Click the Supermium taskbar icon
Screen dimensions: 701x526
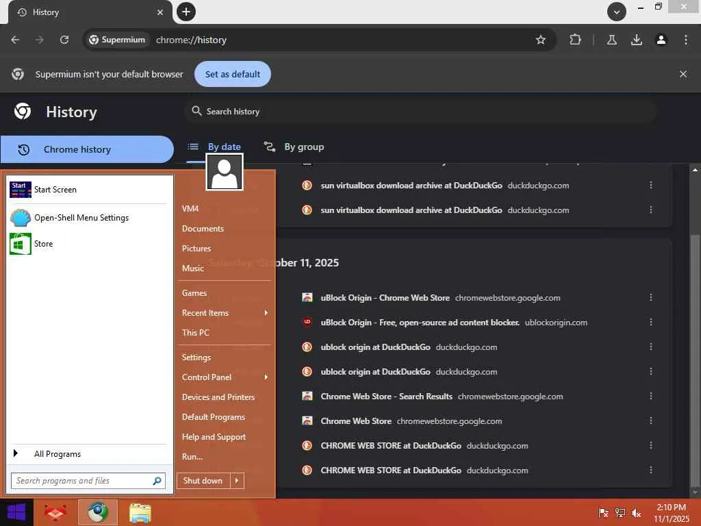pos(97,512)
